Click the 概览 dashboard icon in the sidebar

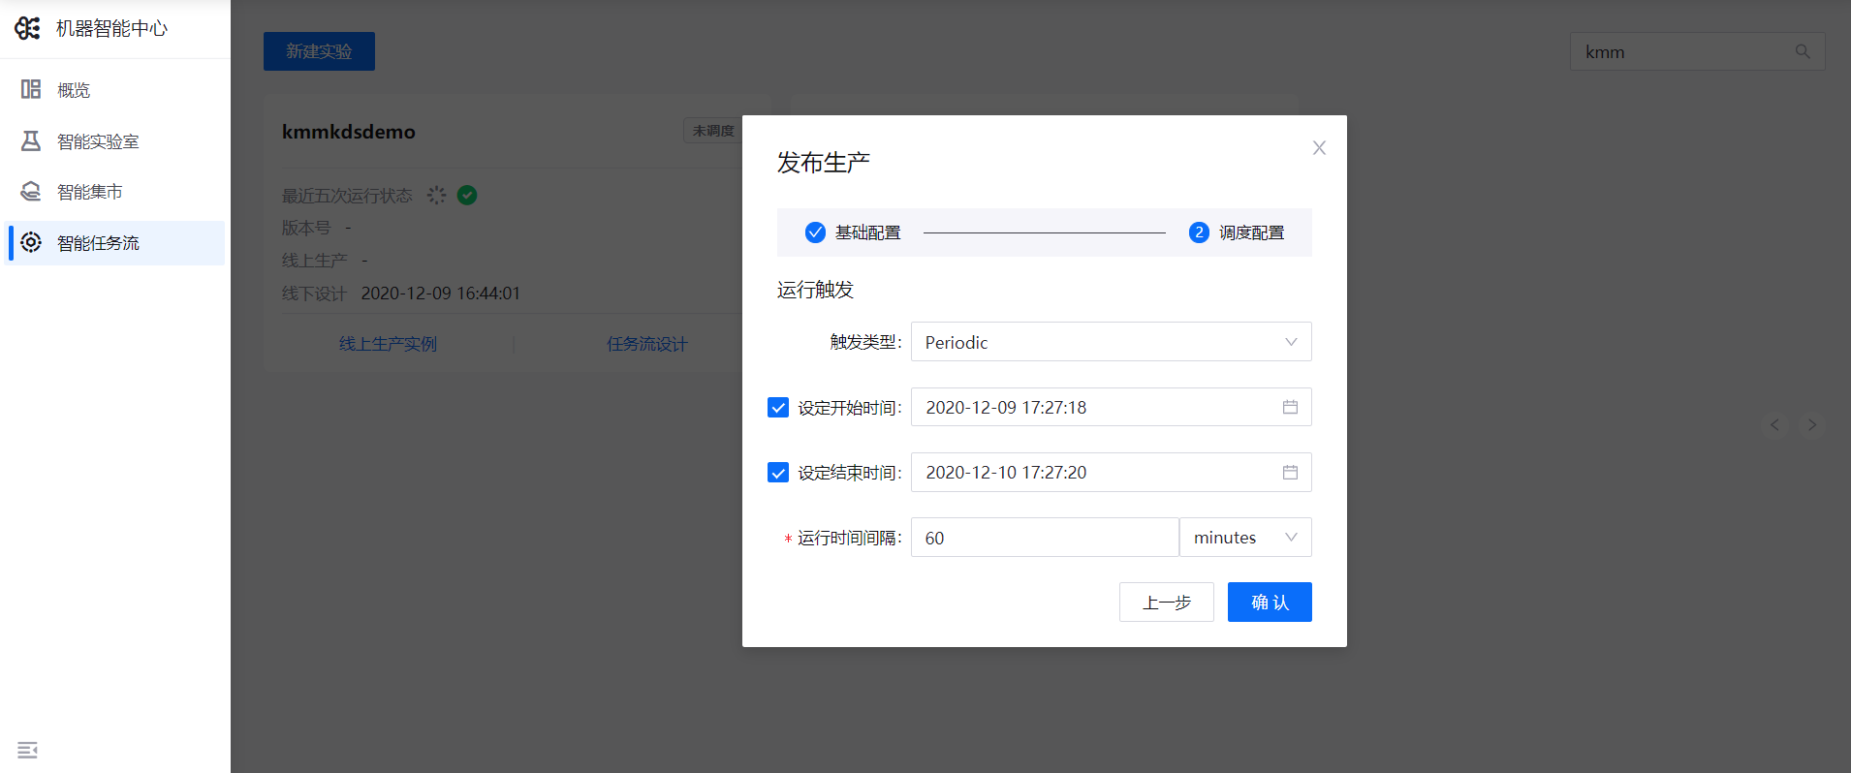[31, 89]
